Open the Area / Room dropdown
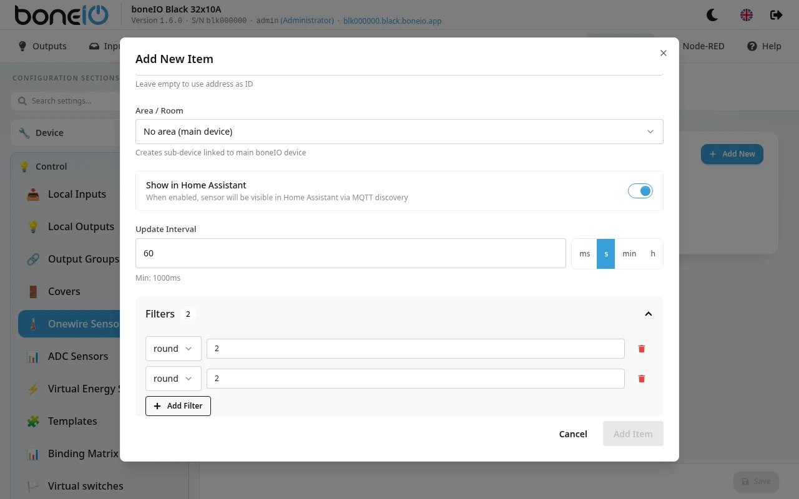799x499 pixels. (399, 132)
